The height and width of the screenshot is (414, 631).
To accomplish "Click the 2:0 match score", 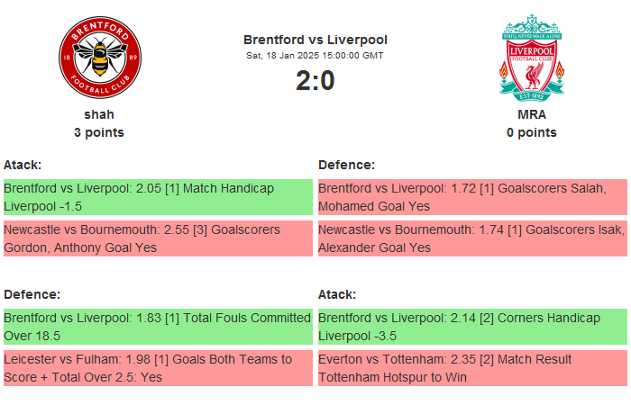I will tap(315, 81).
